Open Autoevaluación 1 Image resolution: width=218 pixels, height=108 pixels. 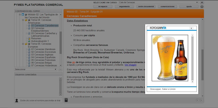40,41
